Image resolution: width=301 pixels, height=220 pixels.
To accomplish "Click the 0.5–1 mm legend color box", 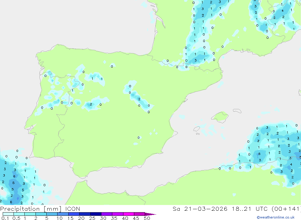I will click(x=19, y=214).
